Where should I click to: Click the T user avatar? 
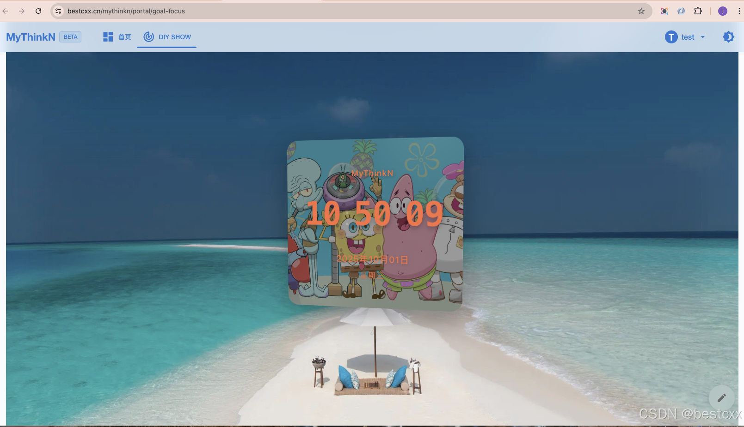point(671,37)
